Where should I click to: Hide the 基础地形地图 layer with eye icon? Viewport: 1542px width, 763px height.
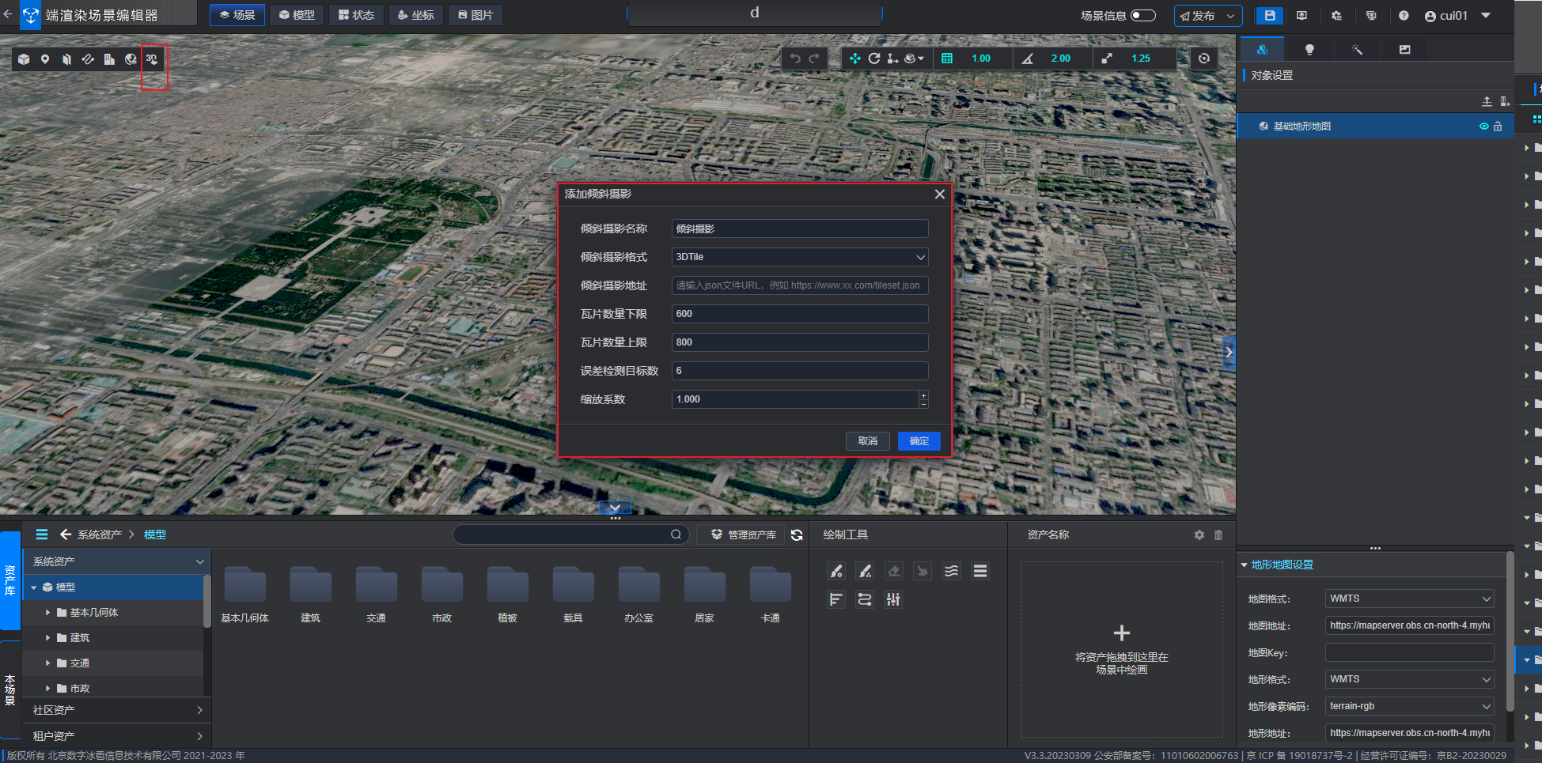pos(1484,127)
